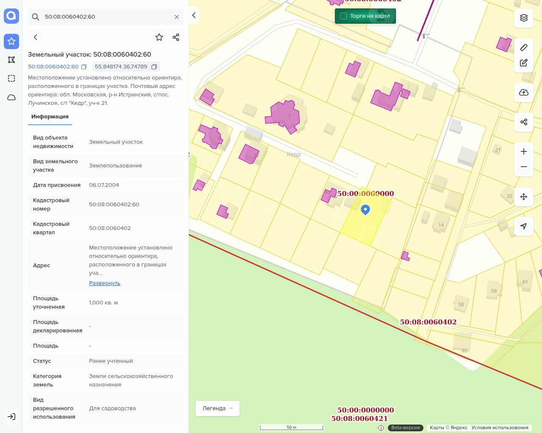Collapse the left info panel with the chevron
The width and height of the screenshot is (542, 433).
tap(194, 16)
